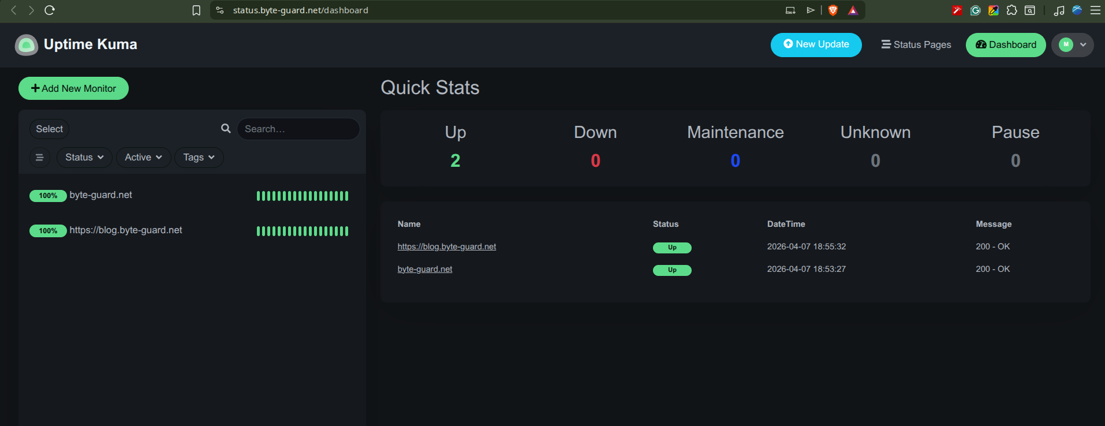Click the Pause count 0
This screenshot has width=1105, height=426.
(x=1016, y=160)
